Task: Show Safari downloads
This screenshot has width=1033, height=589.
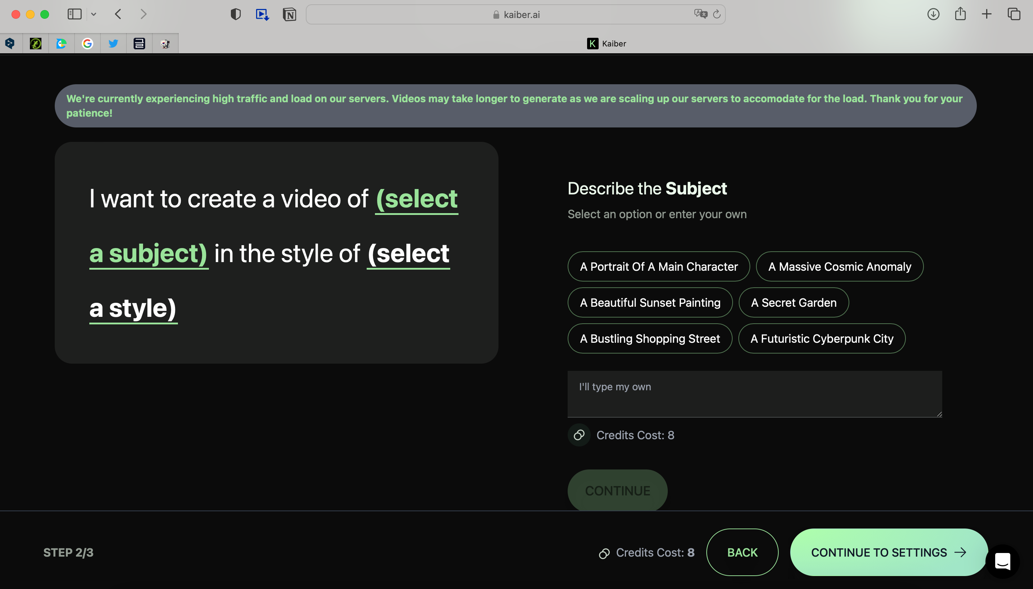Action: point(933,14)
